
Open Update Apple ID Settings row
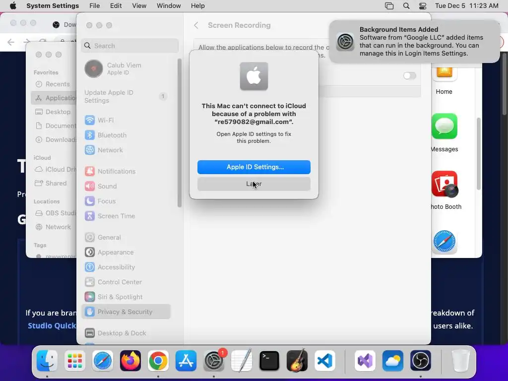[x=127, y=97]
